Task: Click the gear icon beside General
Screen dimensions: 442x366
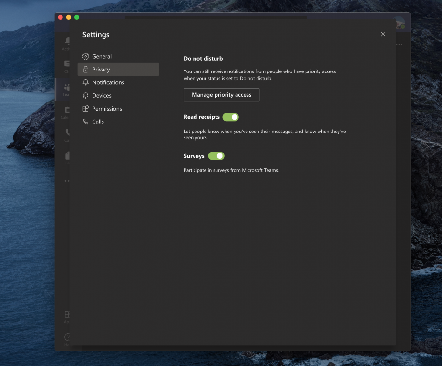Action: (86, 56)
